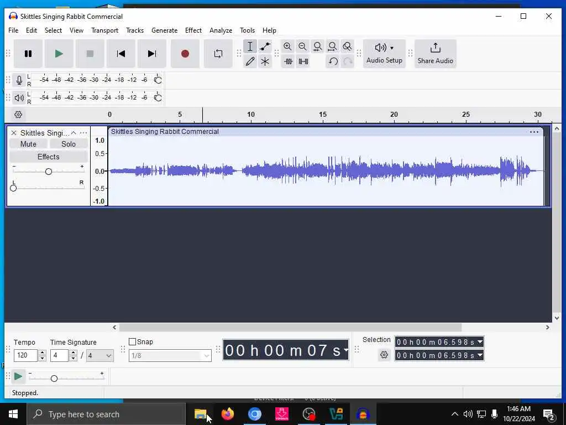Switch to the Draw pencil tool
The width and height of the screenshot is (566, 425).
250,61
